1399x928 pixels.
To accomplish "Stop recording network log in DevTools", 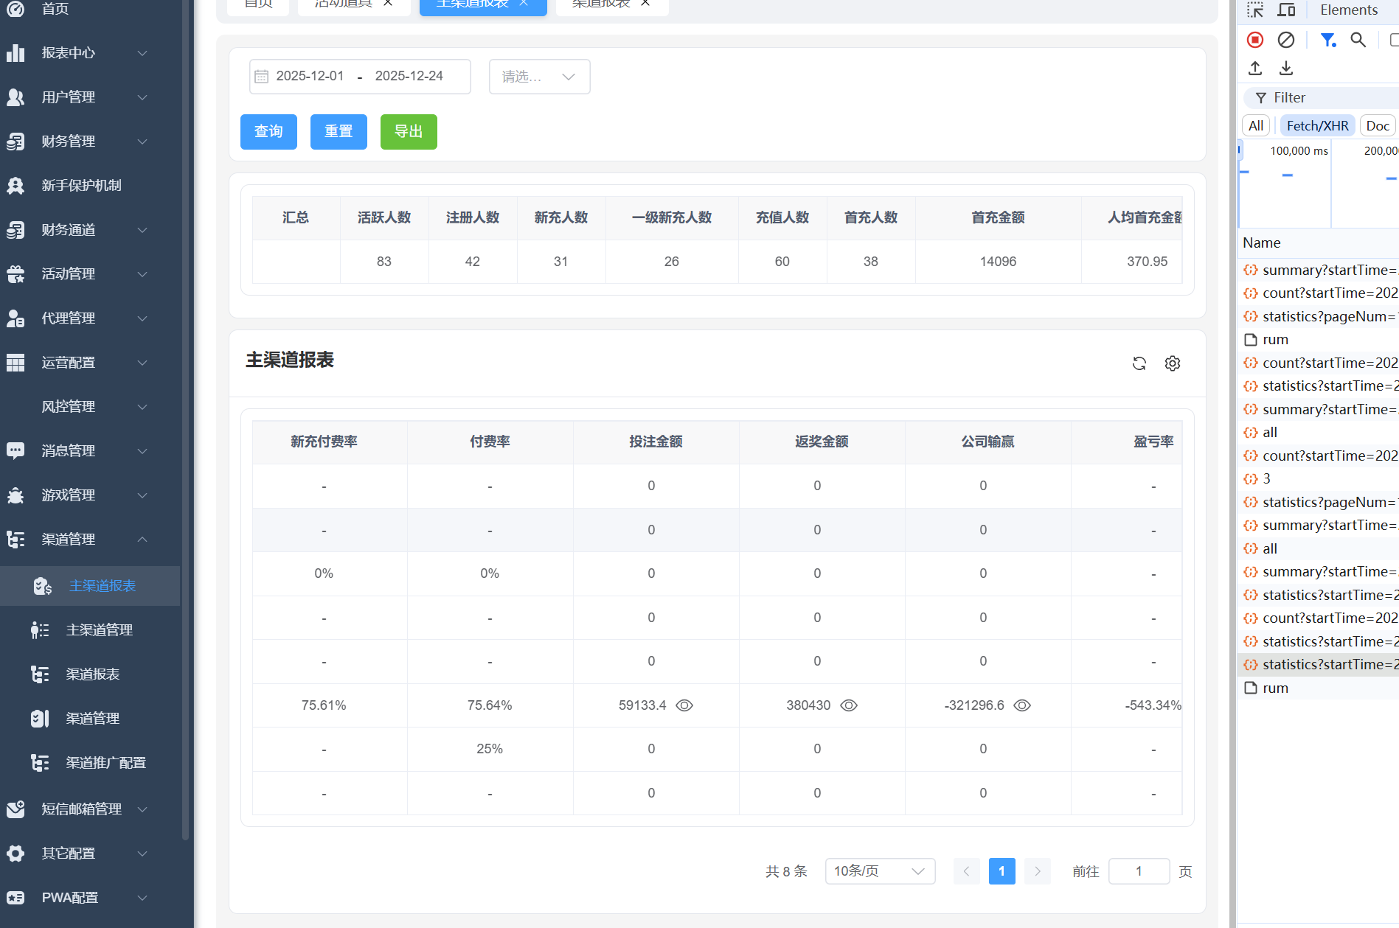I will [x=1255, y=40].
